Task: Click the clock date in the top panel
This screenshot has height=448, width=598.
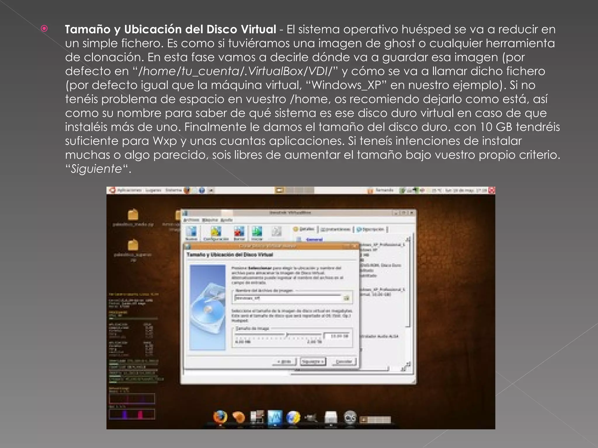Action: pyautogui.click(x=466, y=190)
